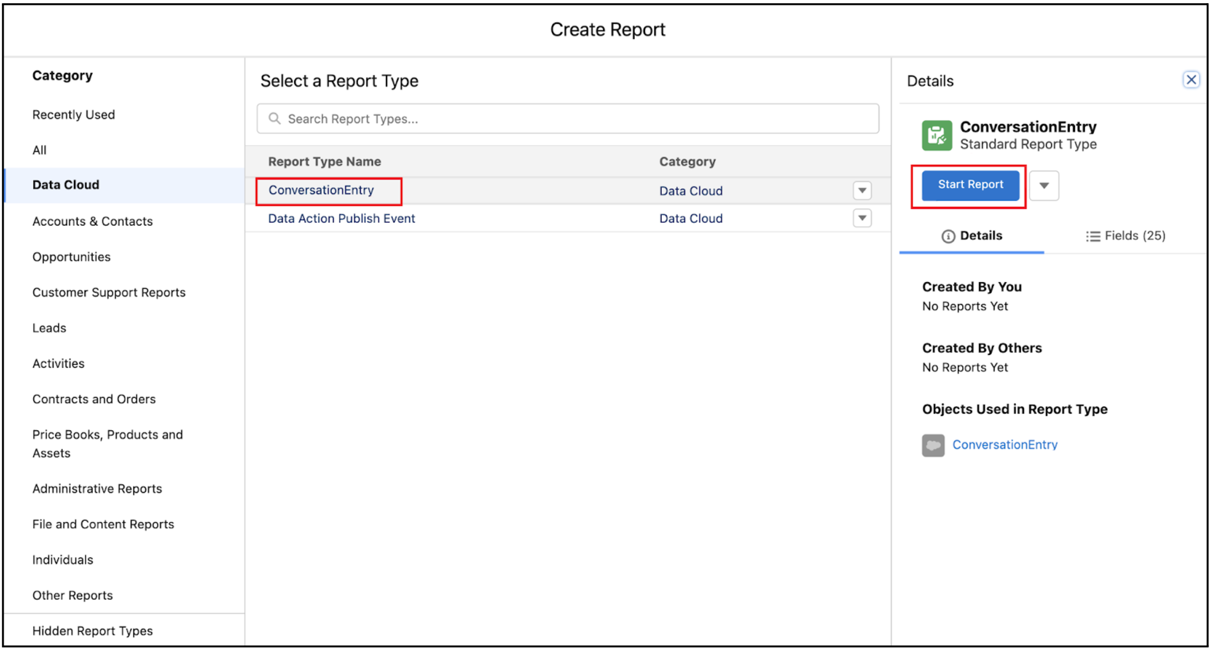1212x648 pixels.
Task: Click the Objects Used in Report Type heading
Action: pos(1015,409)
